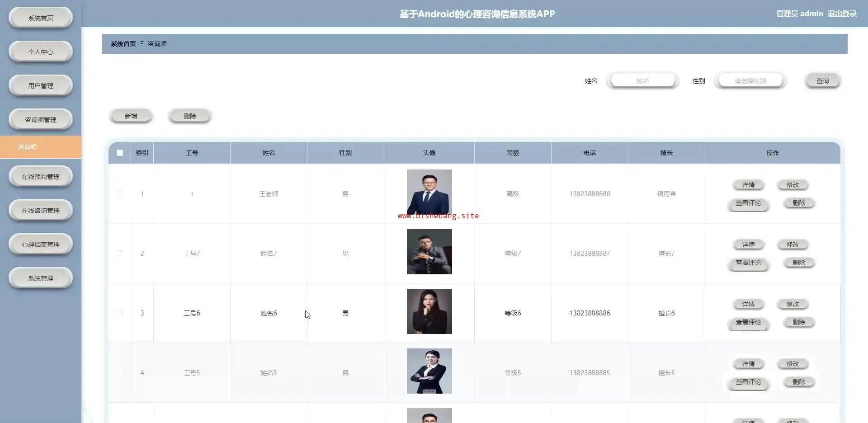
Task: Click 退出登录 to log out
Action: click(842, 14)
